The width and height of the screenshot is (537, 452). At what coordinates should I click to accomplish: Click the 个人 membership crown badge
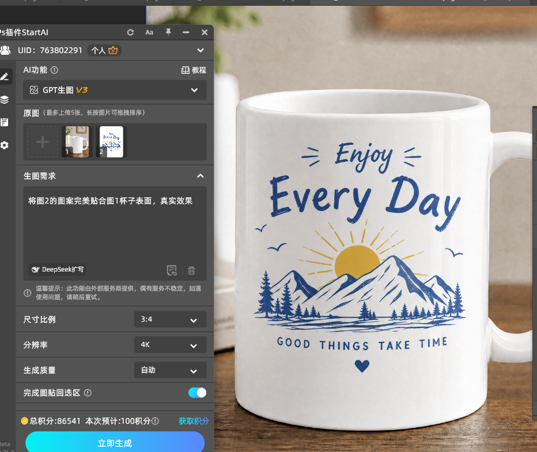pos(104,50)
